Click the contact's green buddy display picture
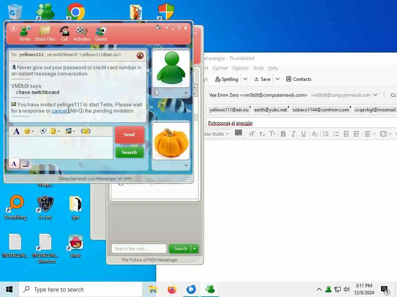397x297 pixels. tap(171, 69)
